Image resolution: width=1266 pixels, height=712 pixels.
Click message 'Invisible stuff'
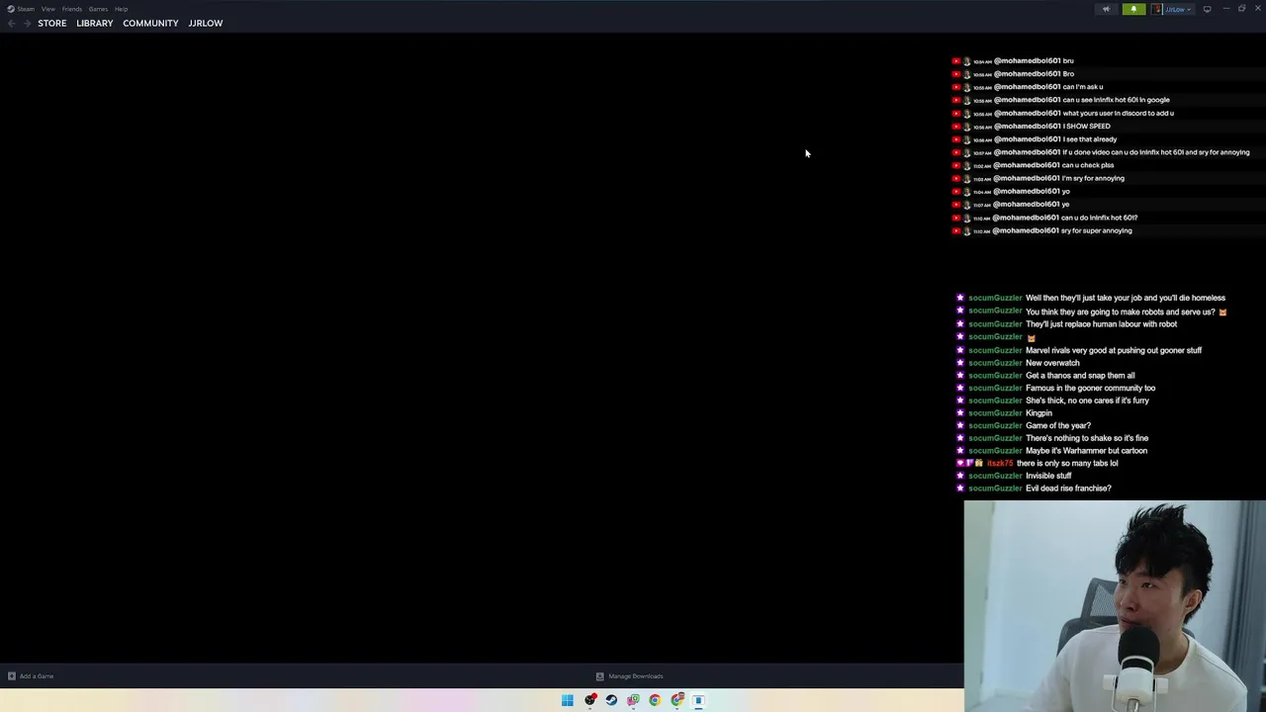1048,476
